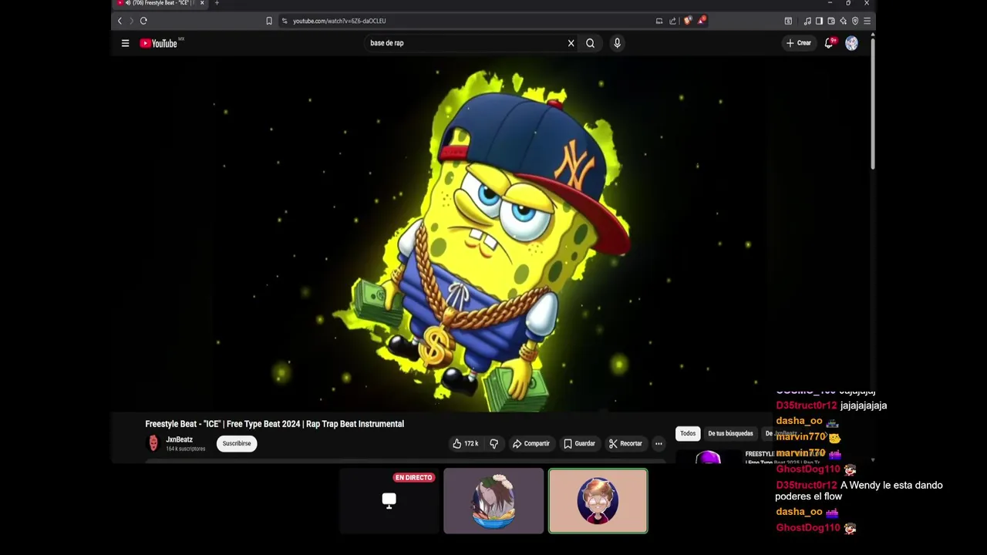This screenshot has height=555, width=987.
Task: Open the notifications bell
Action: 829,43
